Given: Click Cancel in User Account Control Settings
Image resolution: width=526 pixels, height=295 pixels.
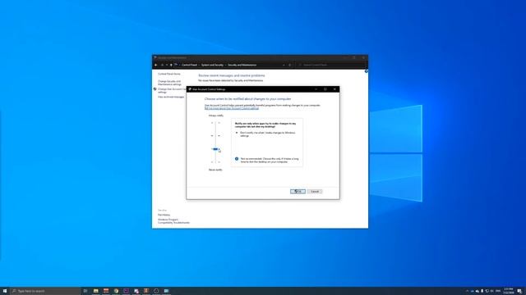Looking at the screenshot, I should (314, 191).
